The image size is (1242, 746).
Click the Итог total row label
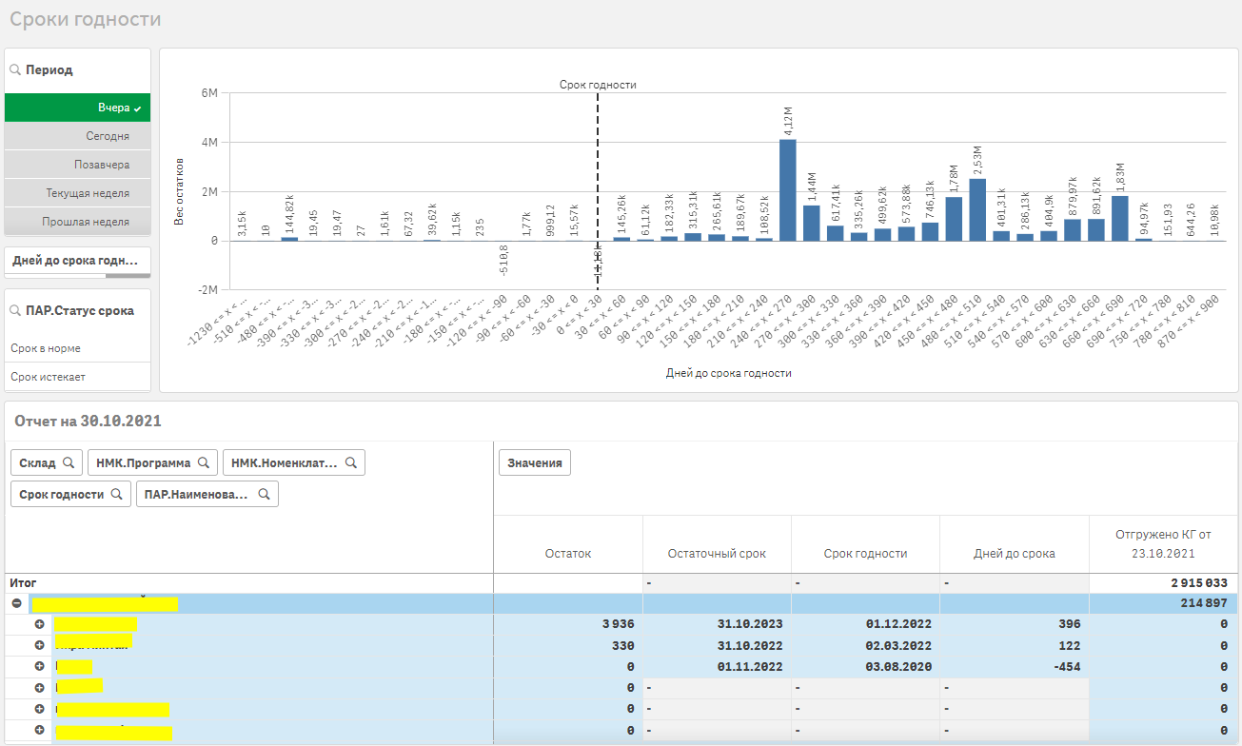tap(23, 582)
